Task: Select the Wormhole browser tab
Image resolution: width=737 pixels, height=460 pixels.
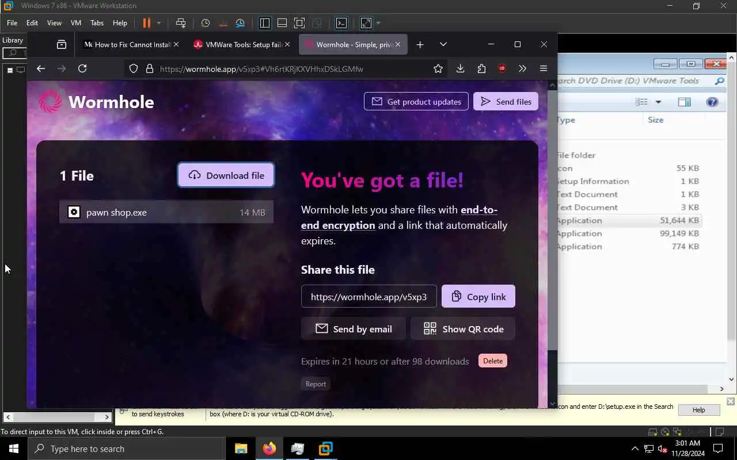Action: click(x=354, y=44)
